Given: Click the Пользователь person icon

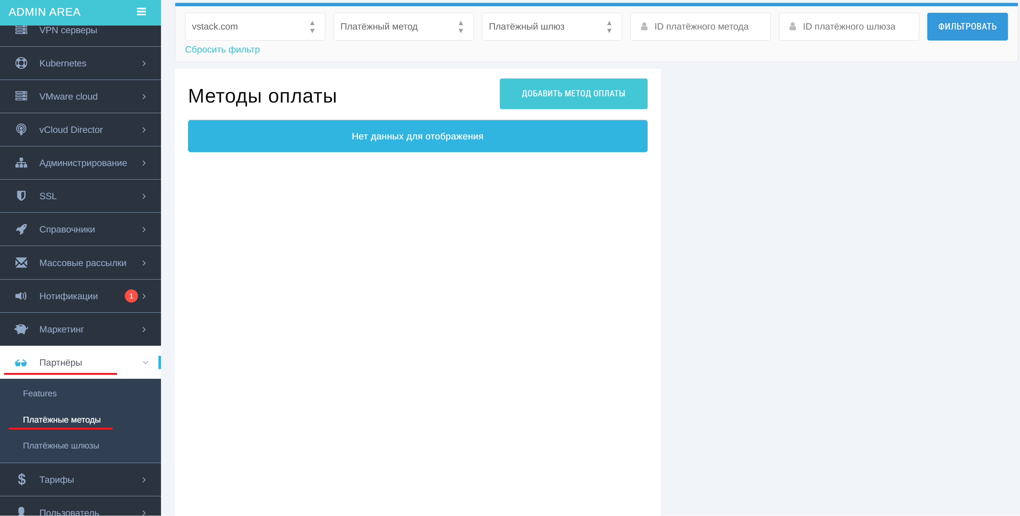Looking at the screenshot, I should click(x=22, y=511).
